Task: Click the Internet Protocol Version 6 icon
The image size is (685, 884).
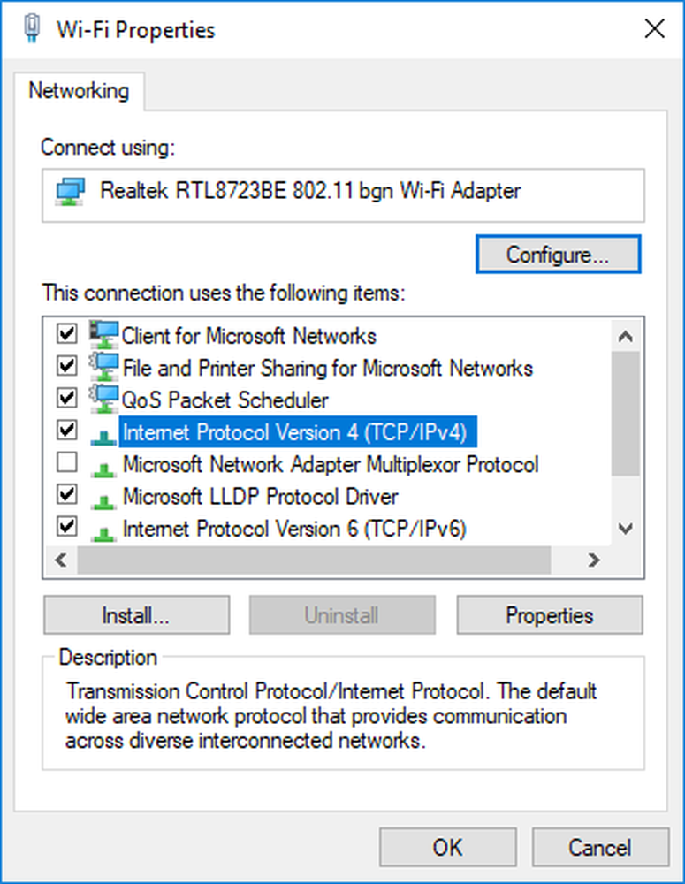Action: point(103,528)
